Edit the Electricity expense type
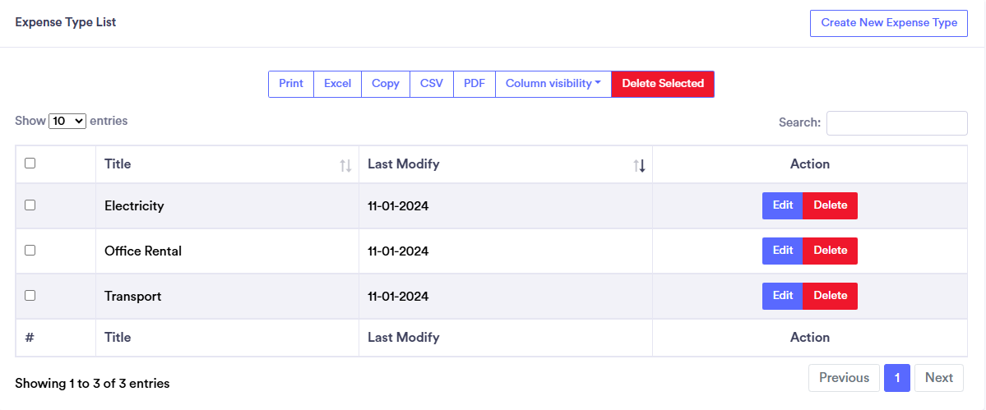 click(783, 205)
